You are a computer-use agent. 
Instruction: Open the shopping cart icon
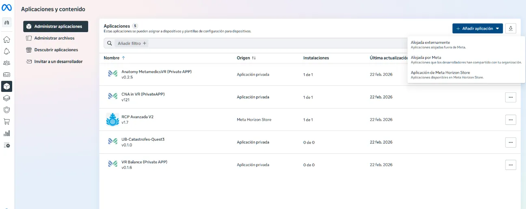[7, 122]
